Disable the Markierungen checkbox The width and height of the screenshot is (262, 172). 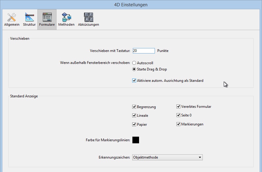[x=179, y=124]
